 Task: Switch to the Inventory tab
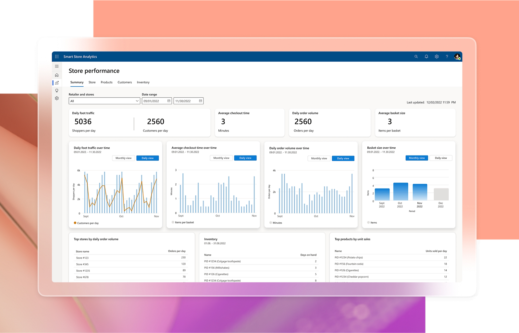pos(143,82)
